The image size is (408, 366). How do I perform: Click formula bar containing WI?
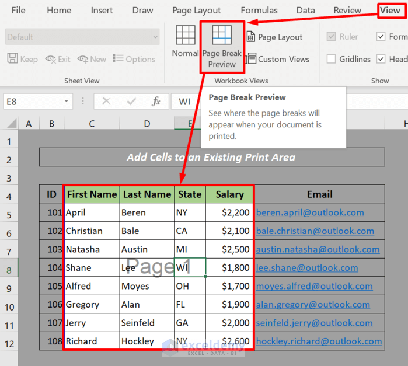pyautogui.click(x=186, y=101)
